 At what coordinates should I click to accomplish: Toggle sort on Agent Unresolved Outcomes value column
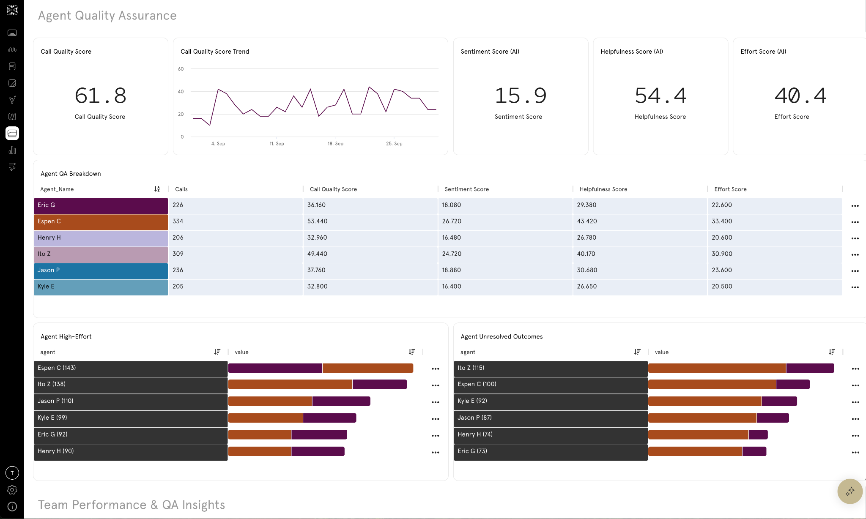(x=832, y=352)
